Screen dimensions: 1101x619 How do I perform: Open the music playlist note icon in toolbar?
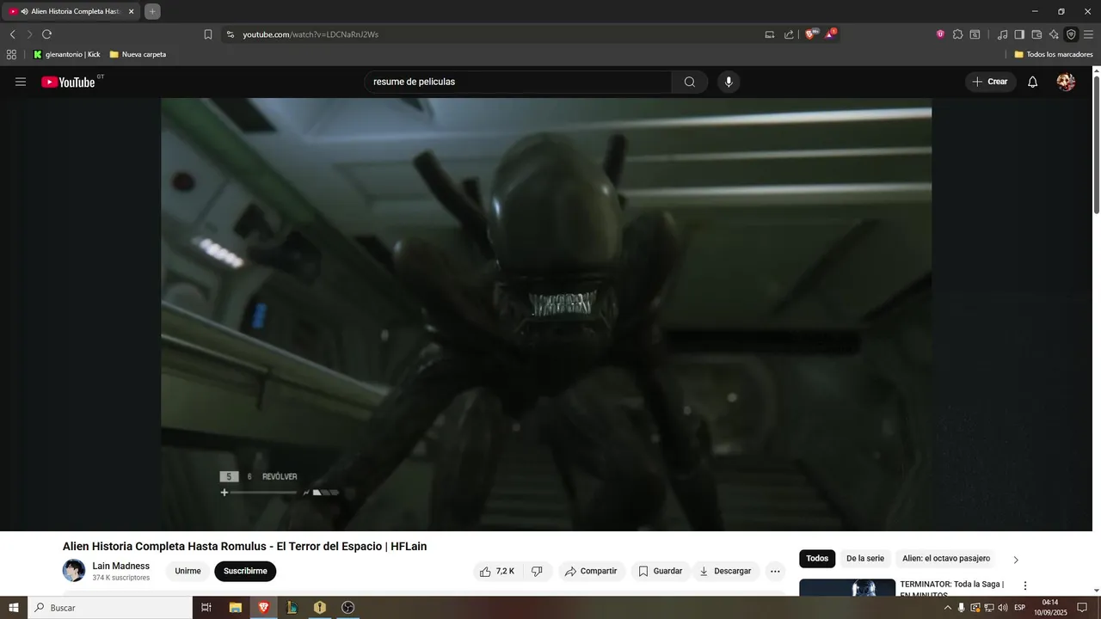click(1002, 34)
